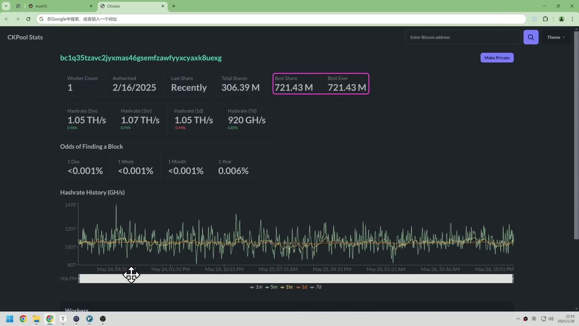Open the Windows Start menu

point(9,319)
